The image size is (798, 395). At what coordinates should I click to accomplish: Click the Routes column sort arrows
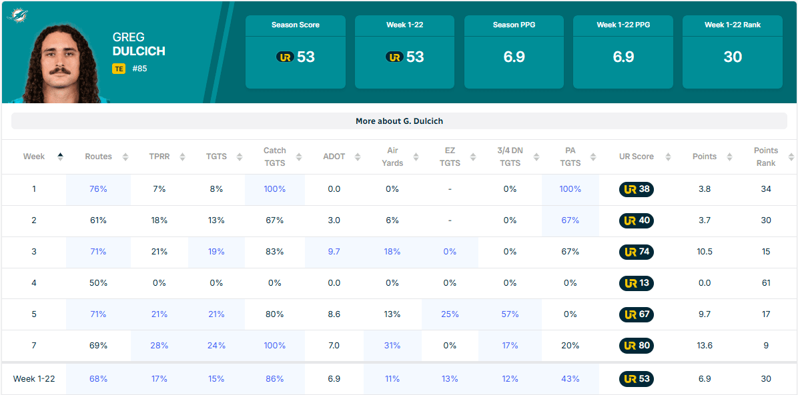click(x=125, y=157)
